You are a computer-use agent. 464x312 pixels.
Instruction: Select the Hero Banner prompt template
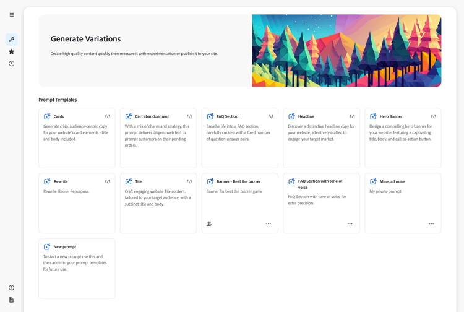[403, 138]
